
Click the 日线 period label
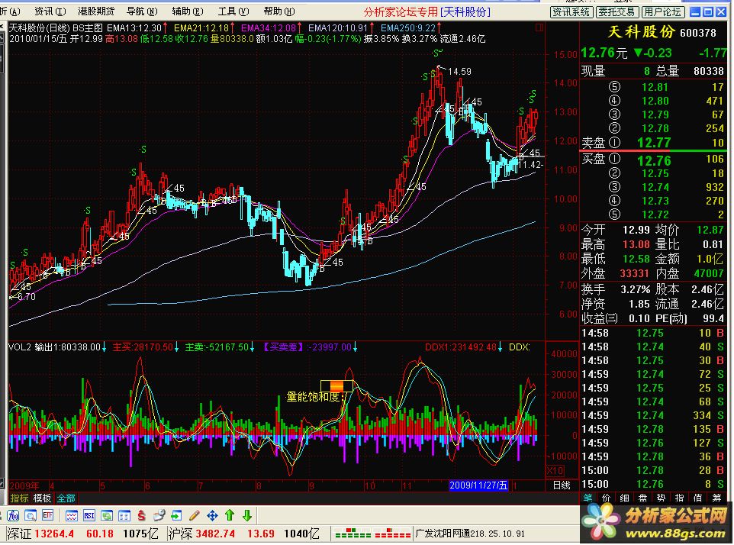pyautogui.click(x=562, y=485)
